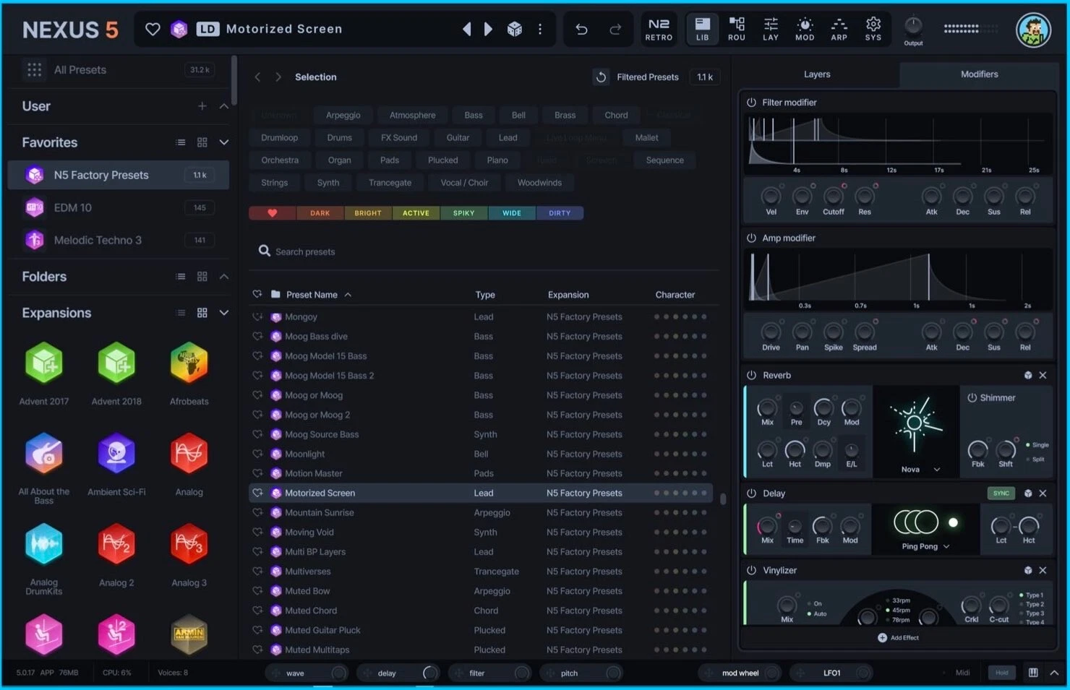The width and height of the screenshot is (1070, 690).
Task: Expand the Favorites section chevron
Action: click(x=224, y=142)
